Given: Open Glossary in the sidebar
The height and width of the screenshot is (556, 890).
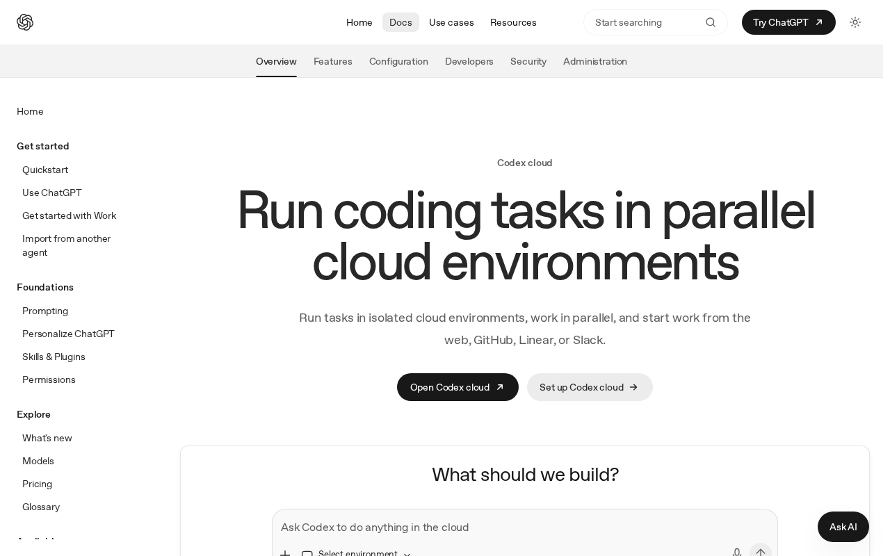Looking at the screenshot, I should pos(41,507).
